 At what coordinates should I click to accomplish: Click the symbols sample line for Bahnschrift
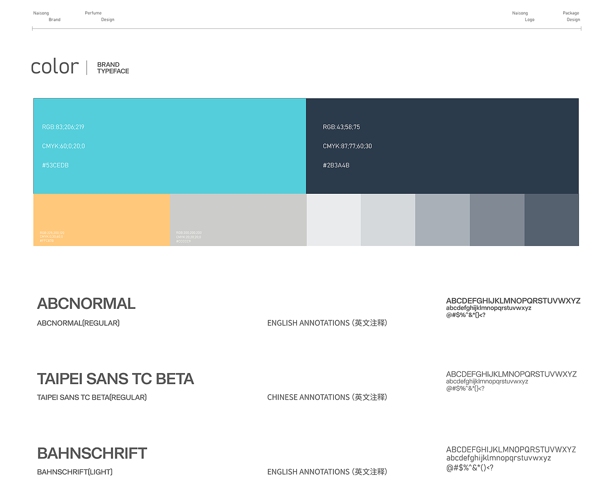click(x=470, y=468)
